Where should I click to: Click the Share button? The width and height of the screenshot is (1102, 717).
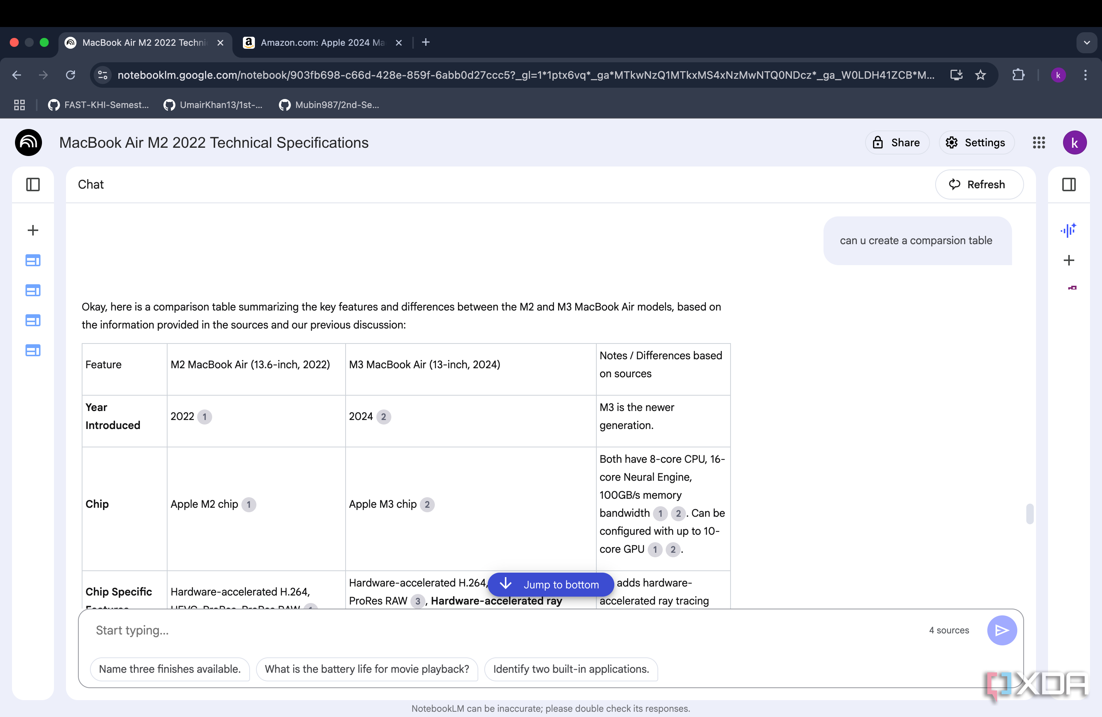(897, 142)
